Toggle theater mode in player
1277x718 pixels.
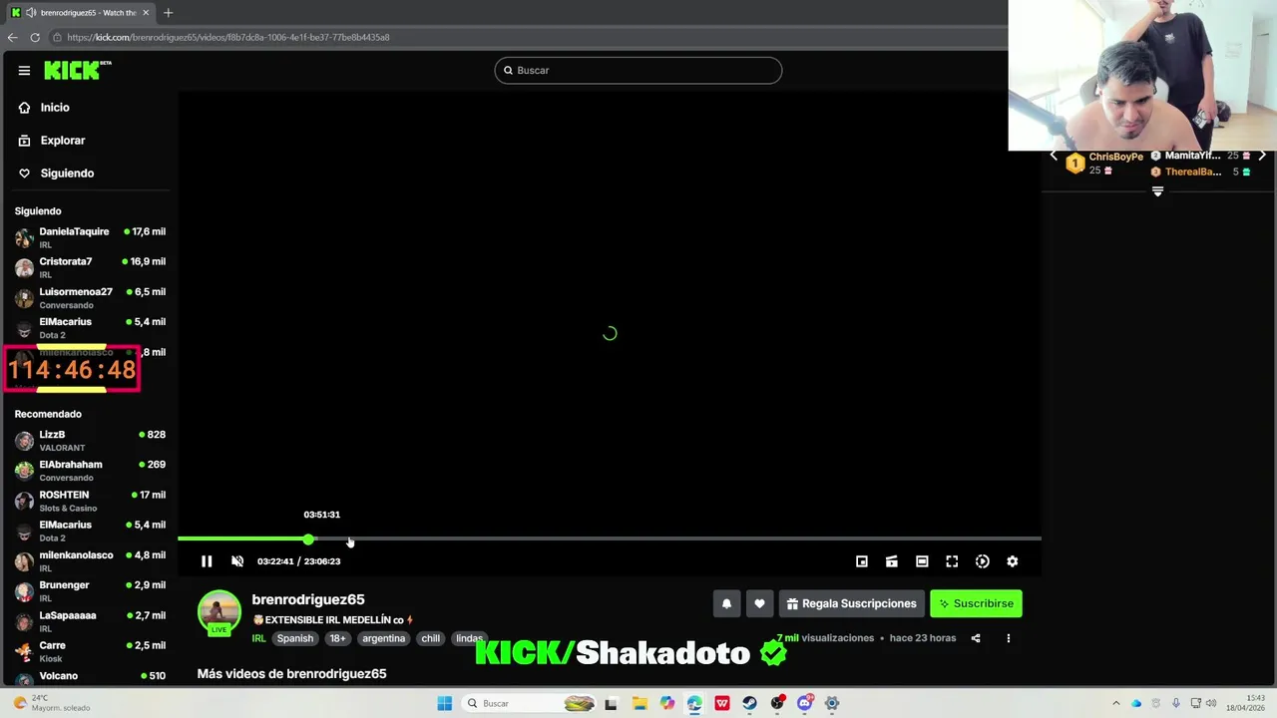tap(922, 561)
